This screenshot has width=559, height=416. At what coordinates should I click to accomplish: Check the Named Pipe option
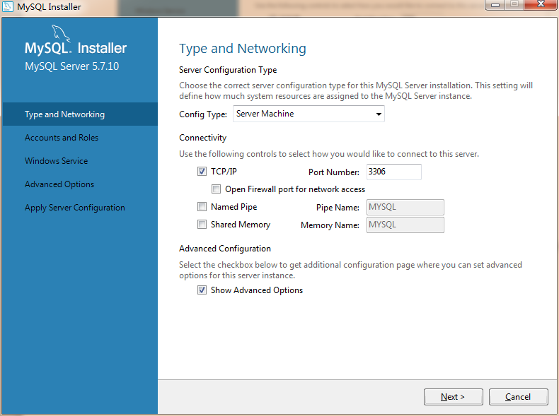point(202,207)
